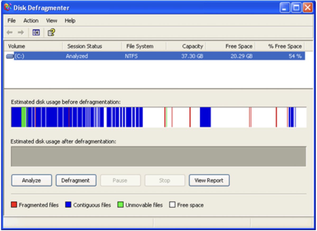
Task: Open the Help question mark toolbar icon
Action: [x=51, y=32]
